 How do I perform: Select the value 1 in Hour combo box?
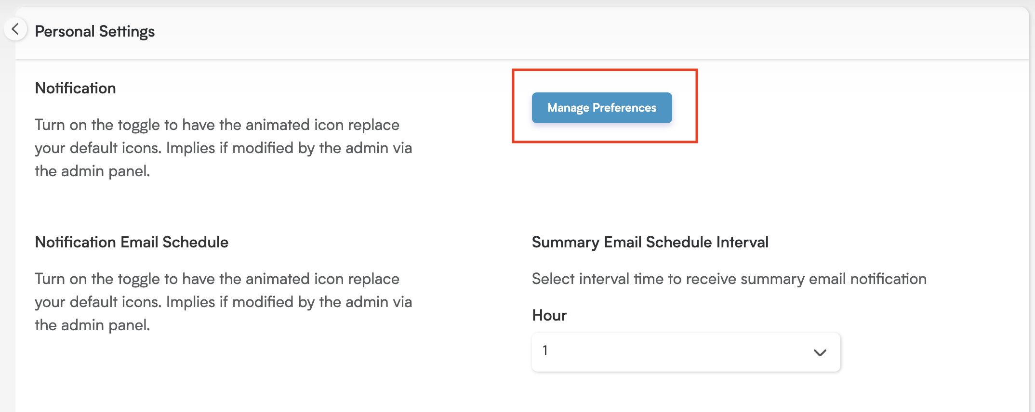click(x=545, y=351)
